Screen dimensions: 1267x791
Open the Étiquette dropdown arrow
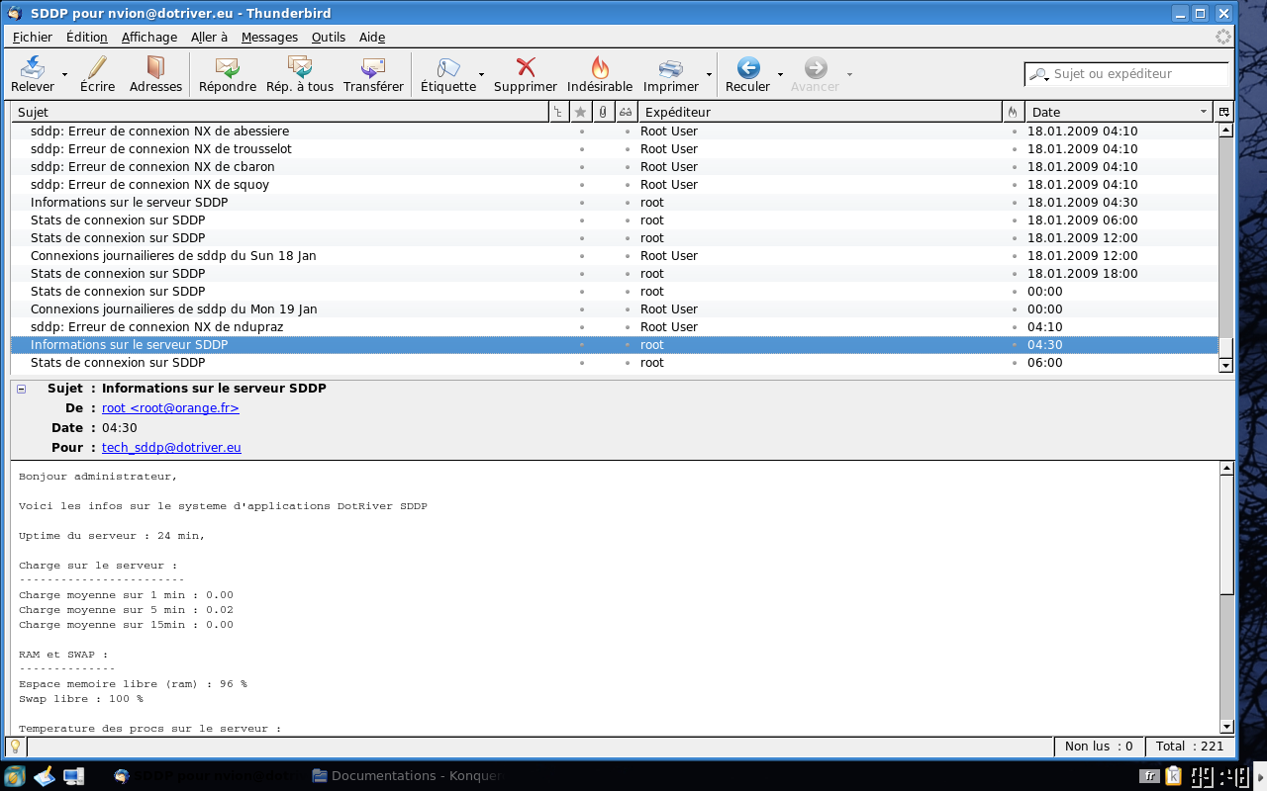[482, 75]
